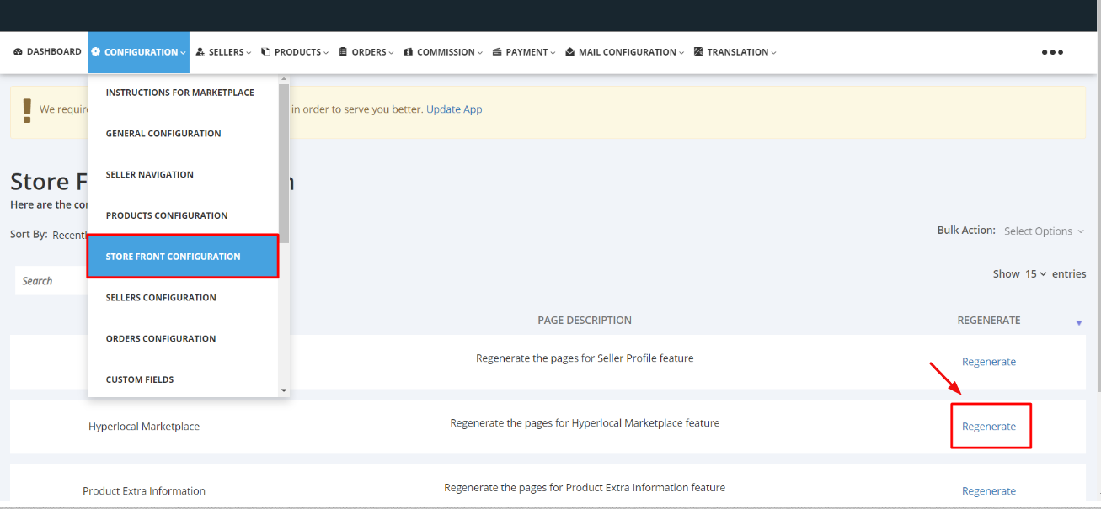Screen dimensions: 1101x509
Task: Click the Sellers person icon
Action: (200, 51)
